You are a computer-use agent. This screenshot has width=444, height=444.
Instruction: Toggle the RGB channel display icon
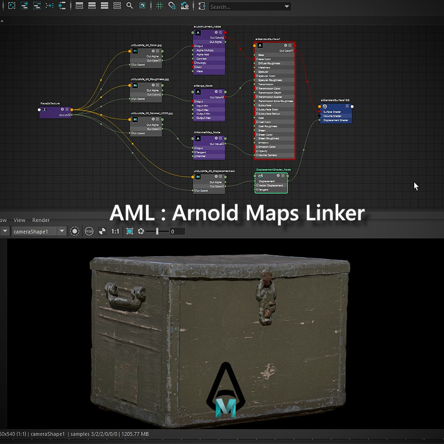tap(89, 231)
